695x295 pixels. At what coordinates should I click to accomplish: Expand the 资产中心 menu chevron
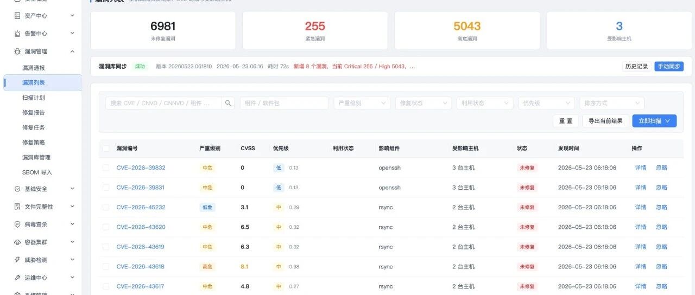click(x=72, y=16)
